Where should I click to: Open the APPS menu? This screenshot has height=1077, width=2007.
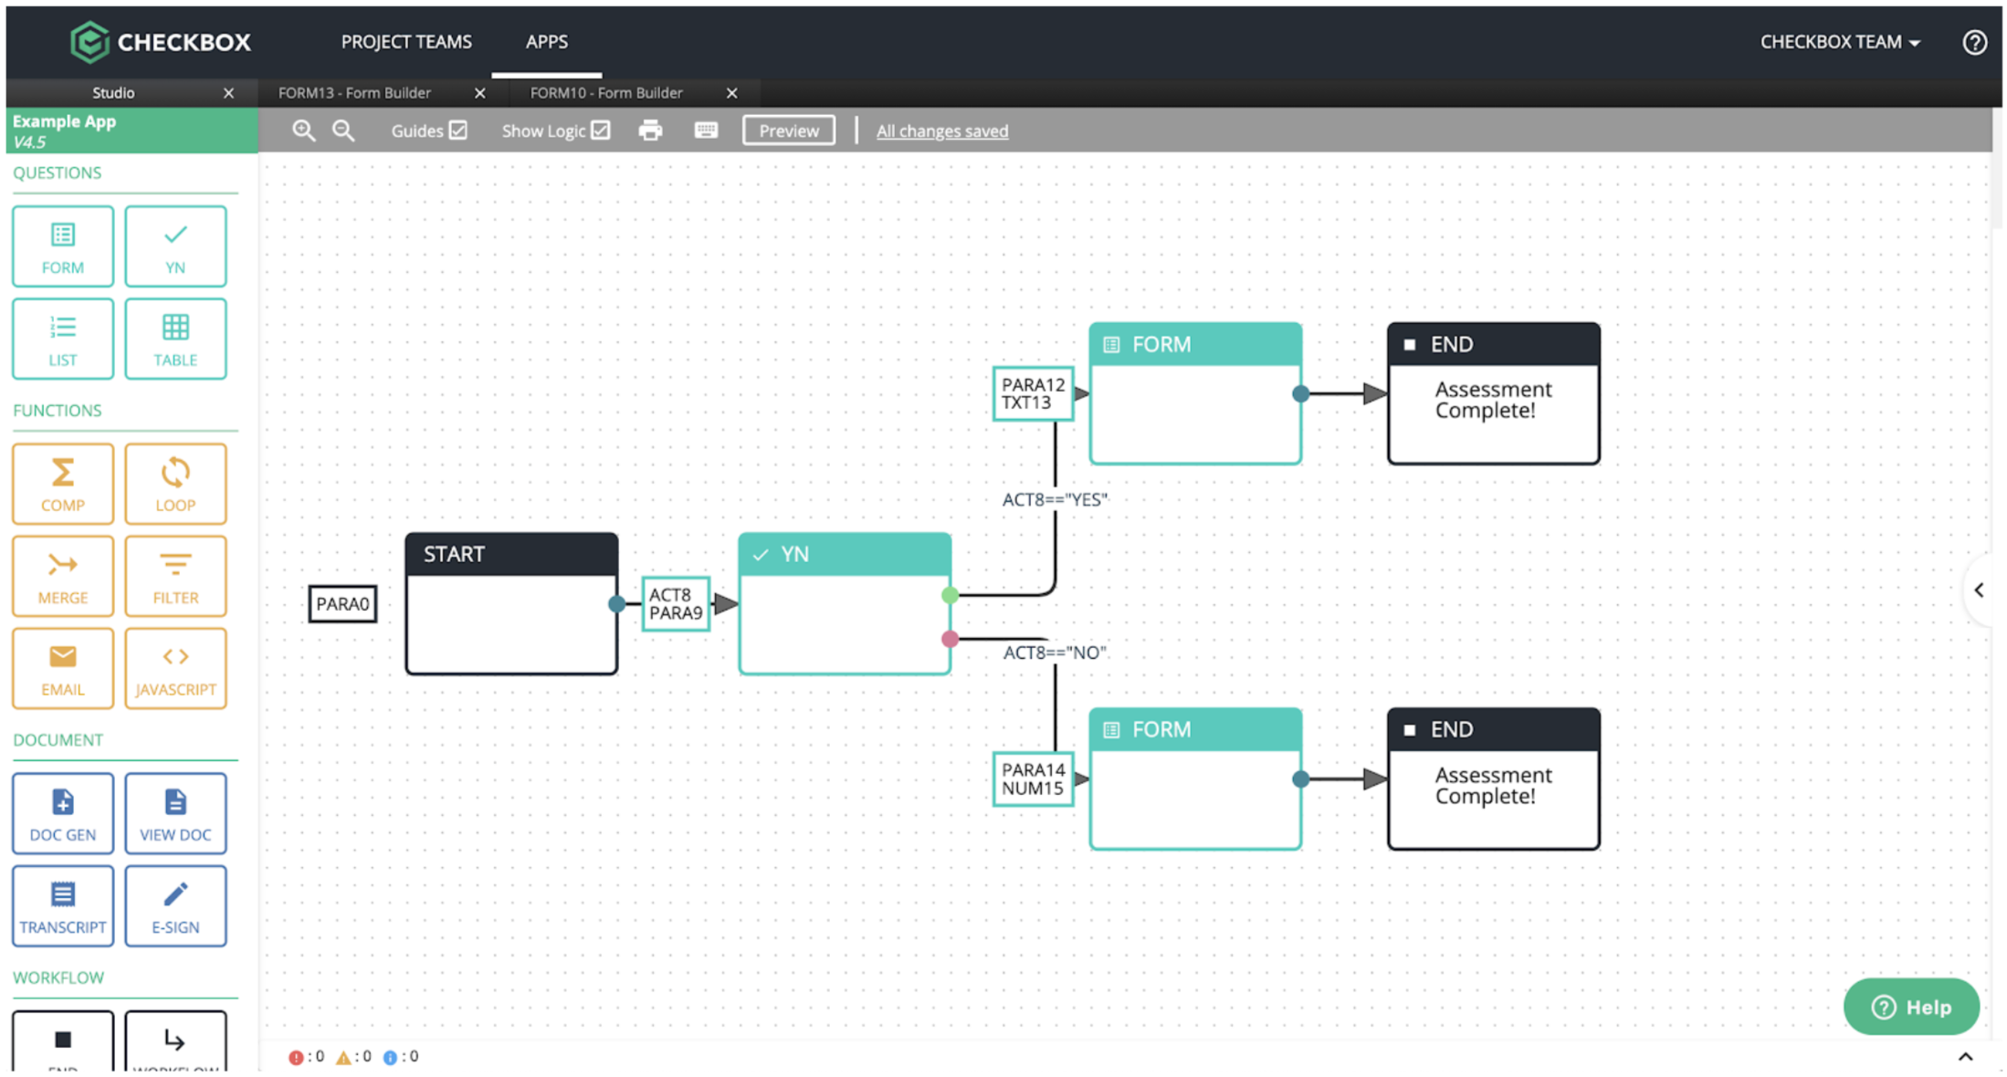[546, 42]
